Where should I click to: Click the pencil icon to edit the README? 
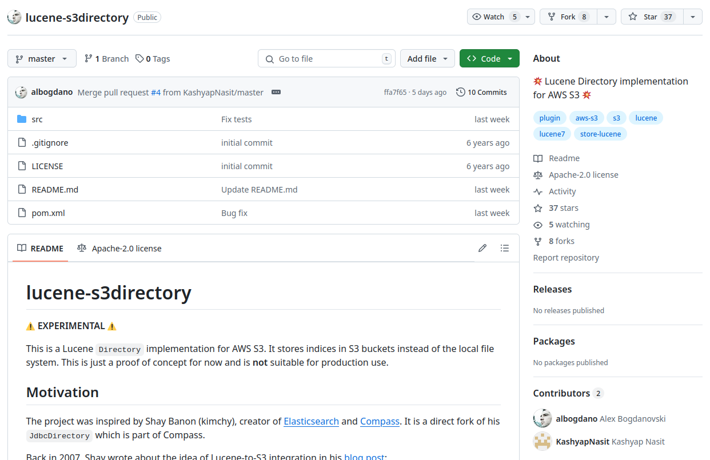(482, 248)
